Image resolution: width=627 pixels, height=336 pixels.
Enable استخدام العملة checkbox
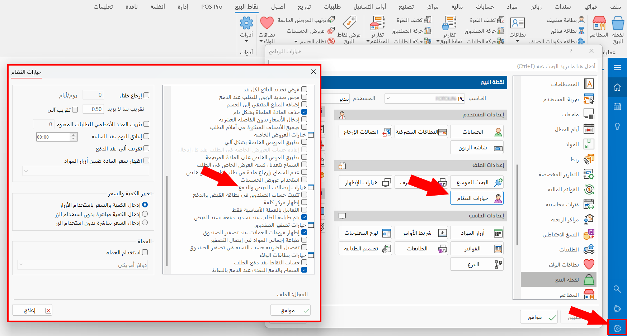click(x=145, y=252)
